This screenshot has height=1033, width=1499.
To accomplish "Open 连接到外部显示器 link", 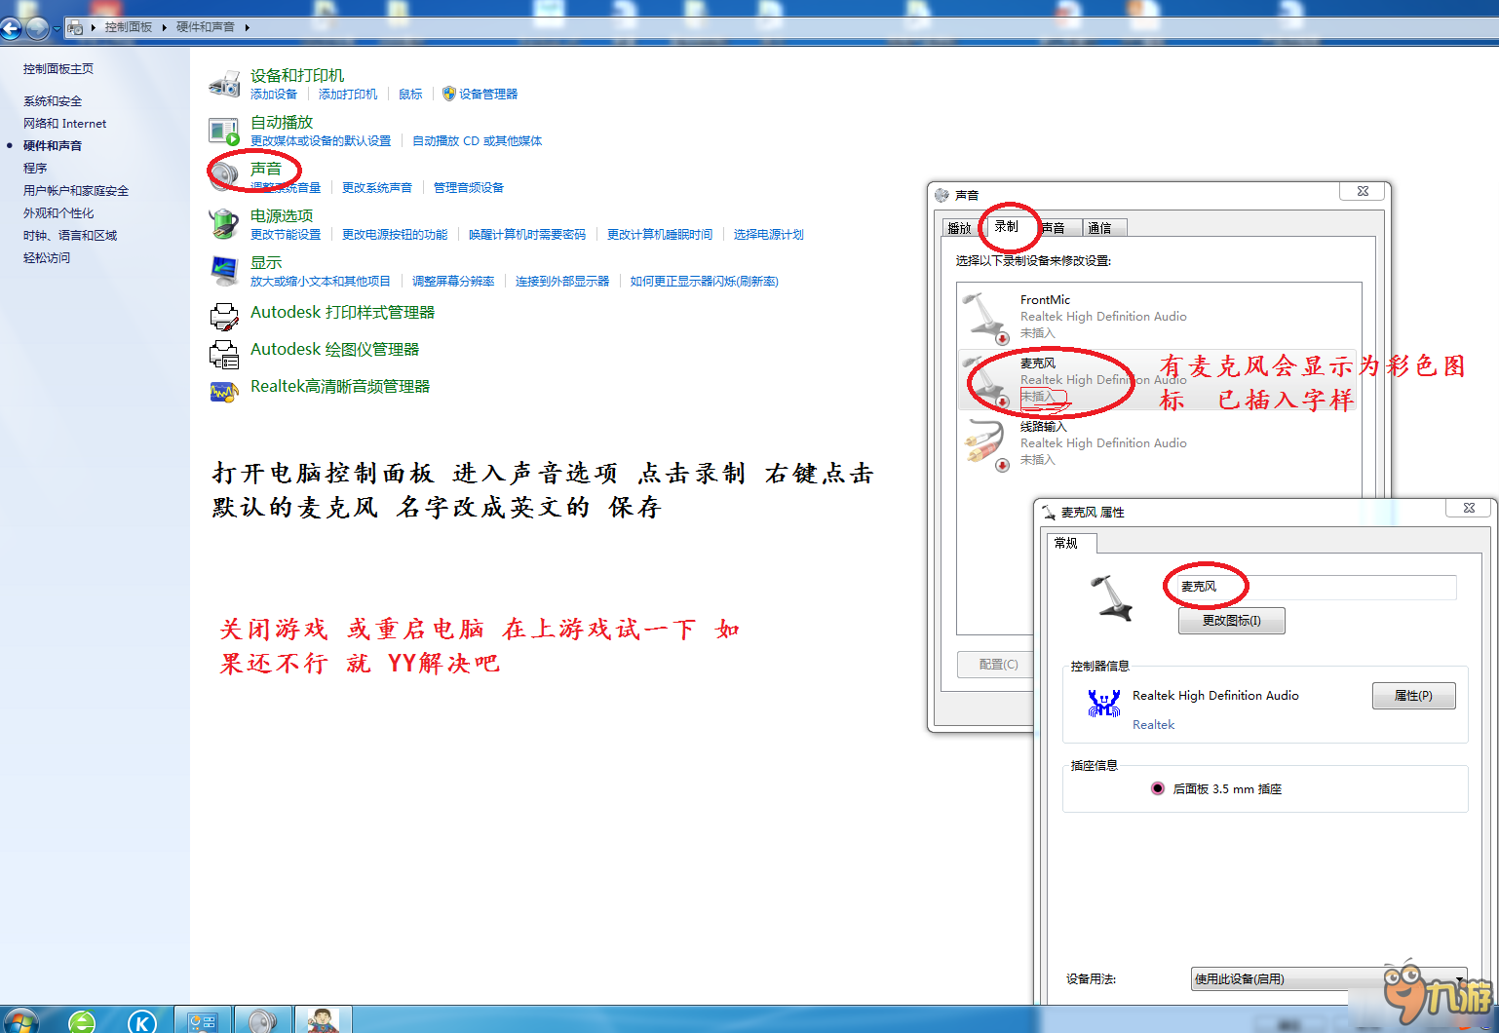I will 562,282.
